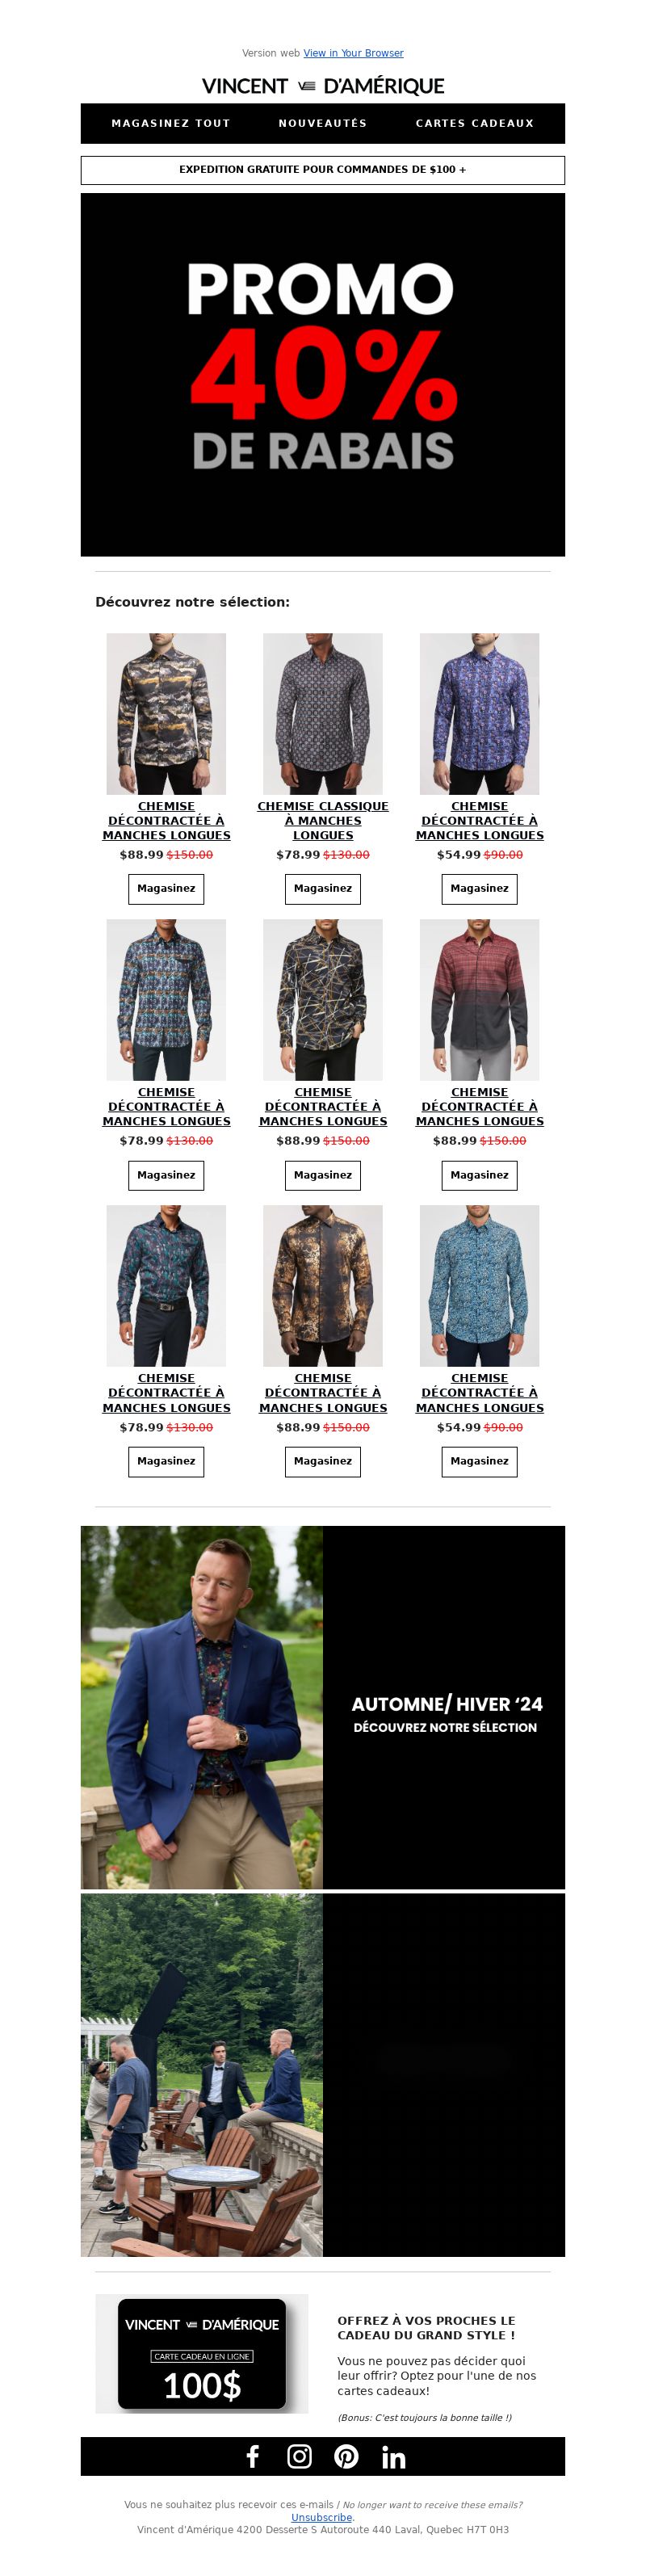
Task: Open the Nouveautés menu item
Action: click(323, 123)
